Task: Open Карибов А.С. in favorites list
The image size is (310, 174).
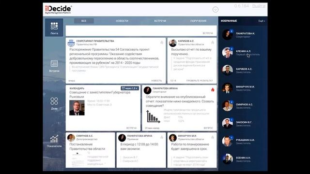Action: 243,70
